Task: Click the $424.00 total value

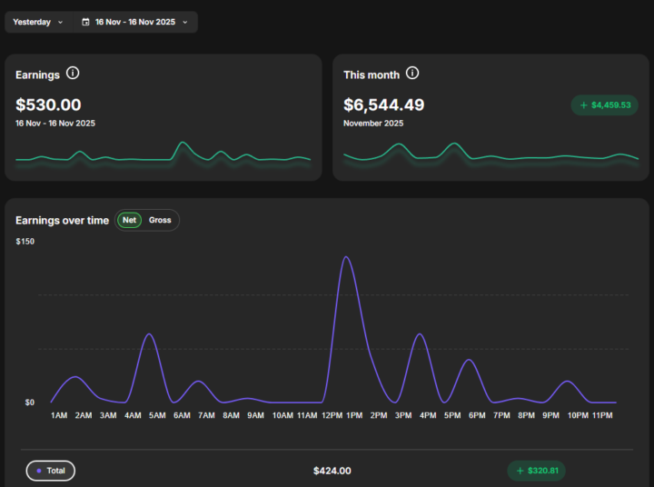Action: pyautogui.click(x=332, y=471)
